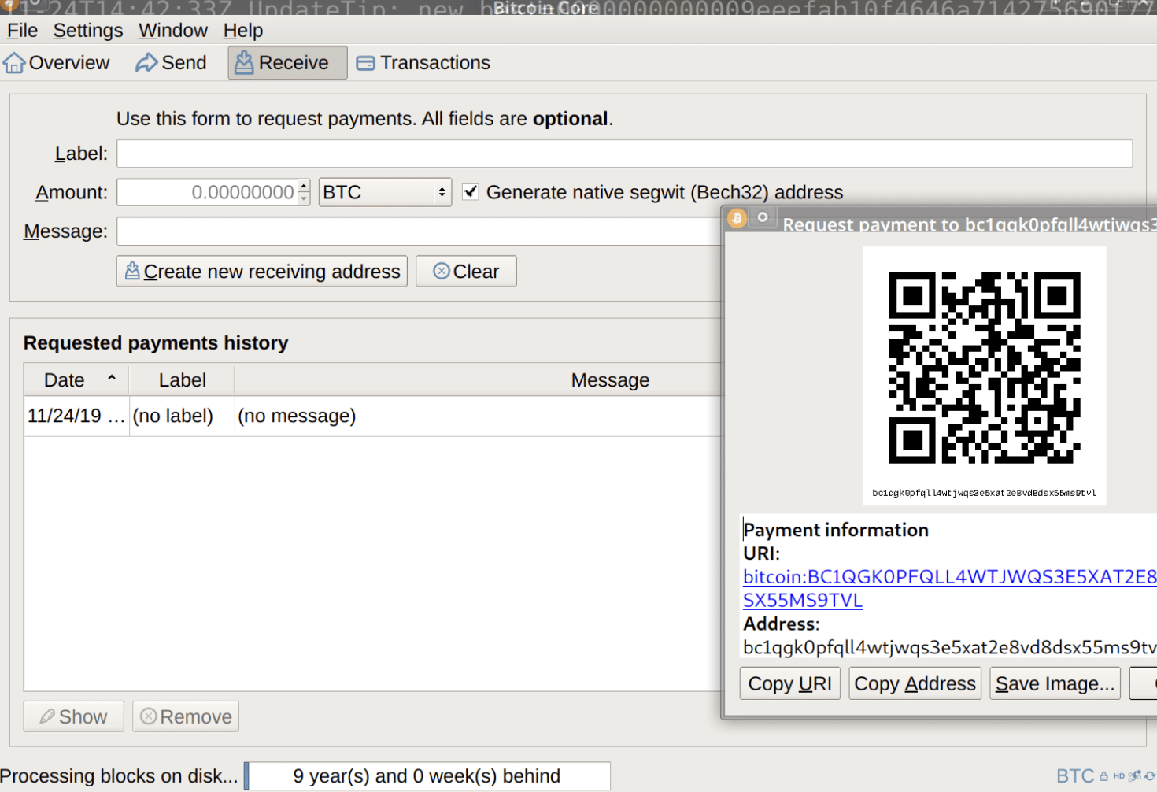Click the Clear button
1157x792 pixels.
[x=466, y=272]
